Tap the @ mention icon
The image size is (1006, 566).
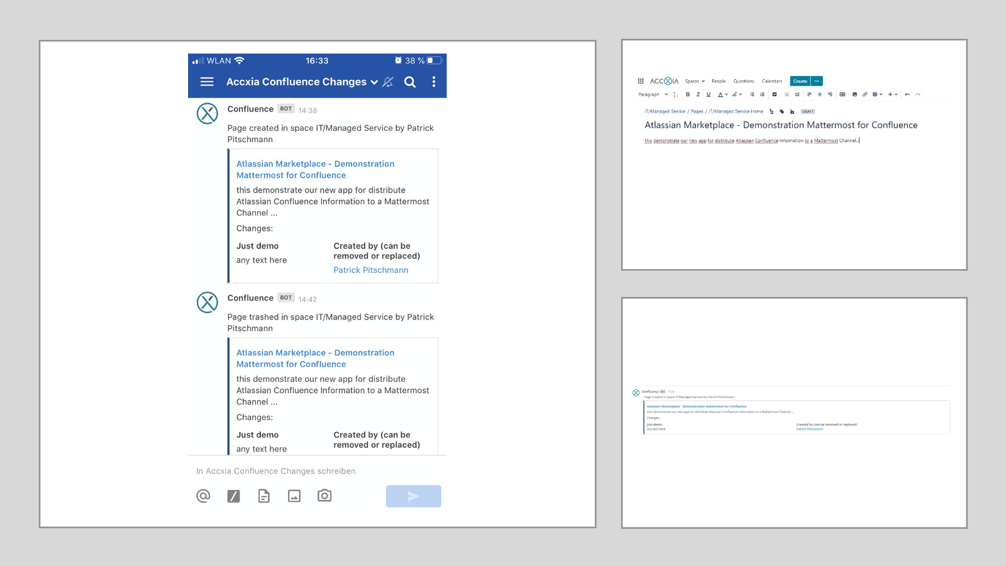[203, 496]
